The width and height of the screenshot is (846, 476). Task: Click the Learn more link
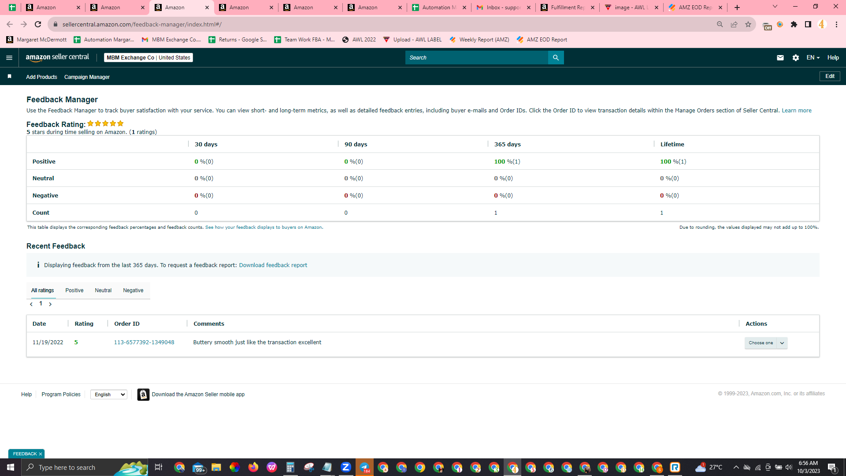797,111
